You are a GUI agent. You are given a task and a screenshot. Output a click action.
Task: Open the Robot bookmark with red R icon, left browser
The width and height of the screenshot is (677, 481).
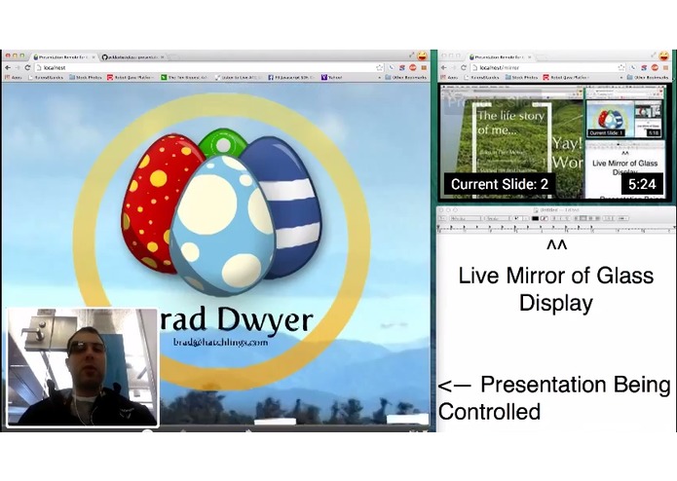point(131,78)
